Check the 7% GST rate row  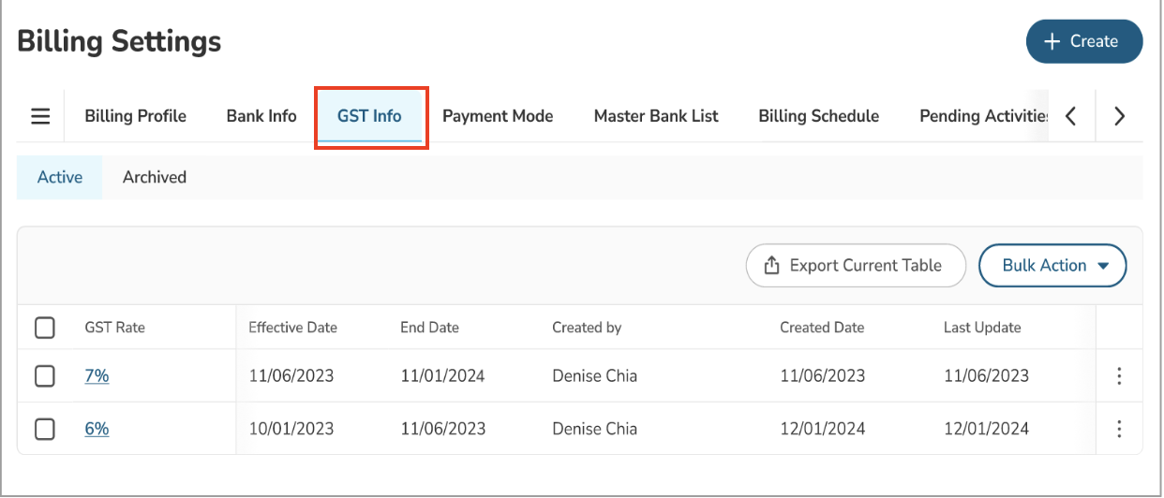[44, 376]
